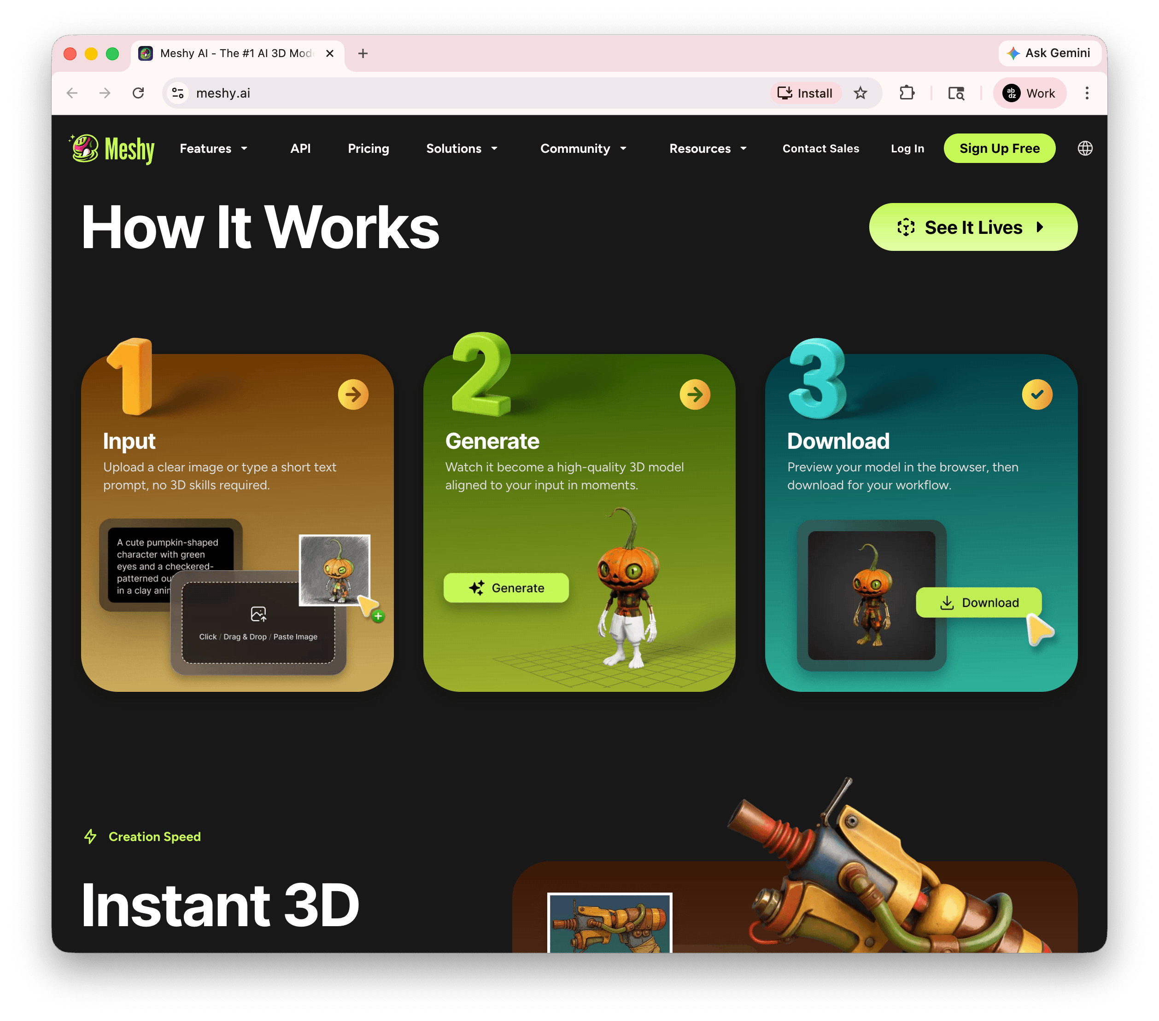Click the Generate button on card two
The image size is (1159, 1021).
pyautogui.click(x=505, y=587)
